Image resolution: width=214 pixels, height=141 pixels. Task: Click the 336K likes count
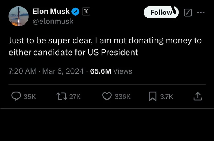coord(123,97)
